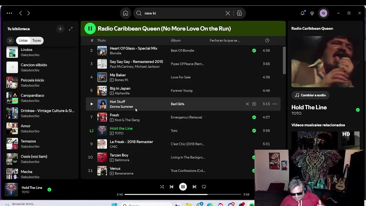The image size is (366, 206).
Task: Open the Hold The Line title link
Action: pos(309,107)
